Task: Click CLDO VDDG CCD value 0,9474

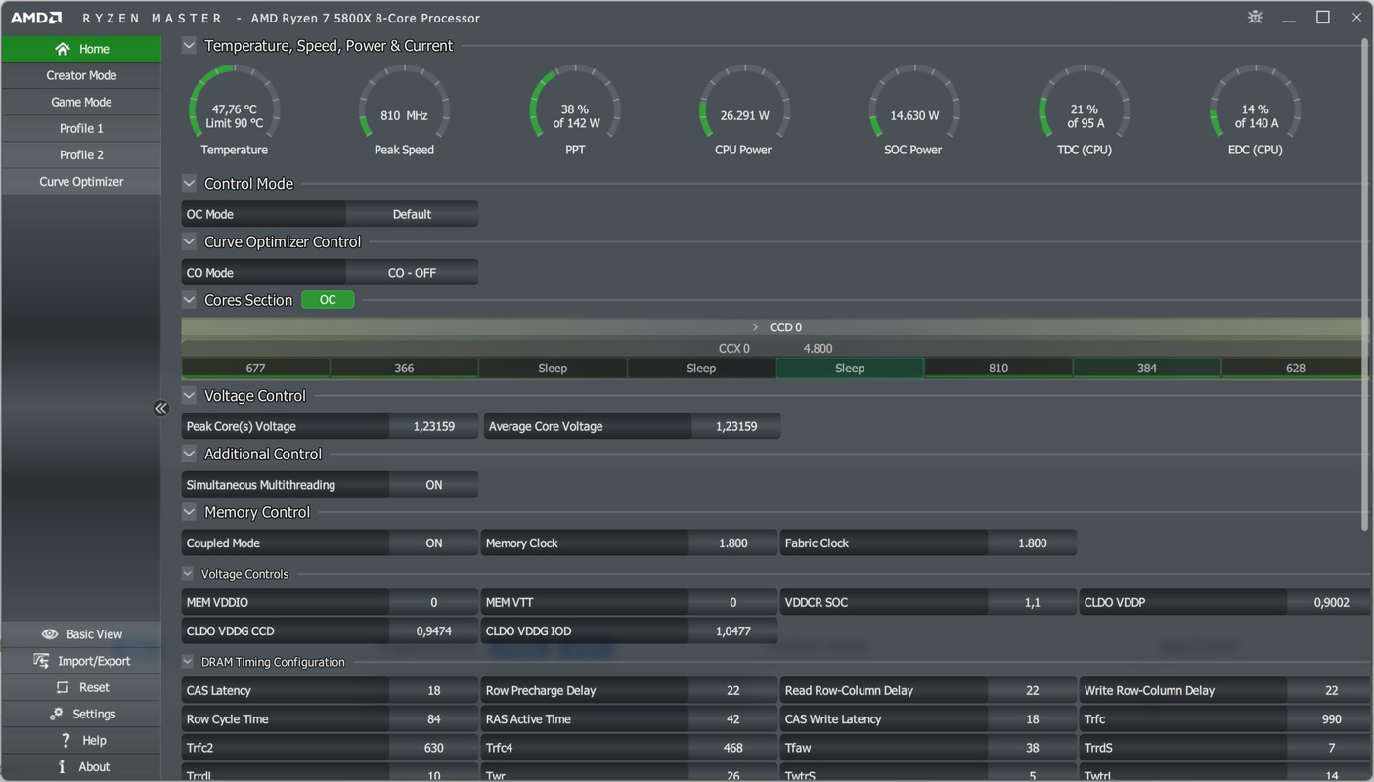Action: tap(433, 631)
